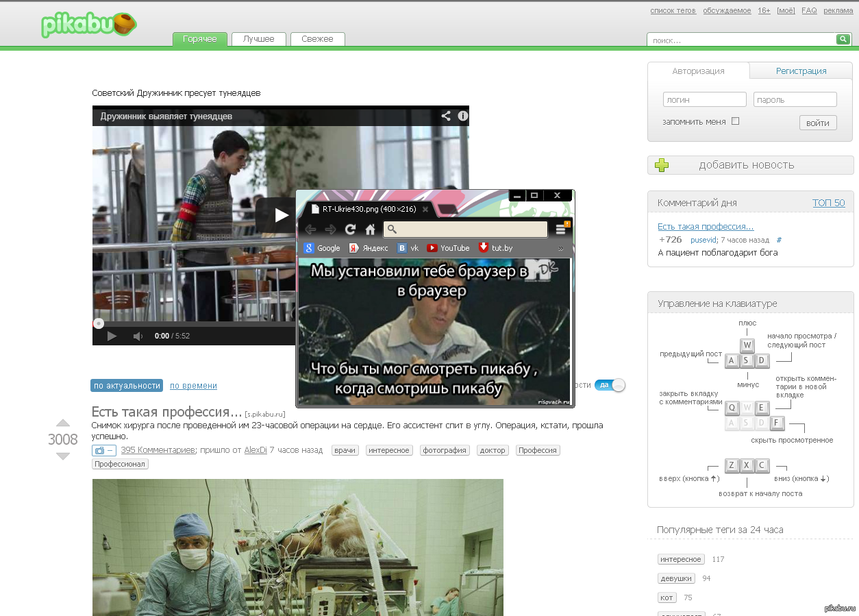This screenshot has width=859, height=616.
Task: Open the 'ТОП 50' link
Action: (829, 203)
